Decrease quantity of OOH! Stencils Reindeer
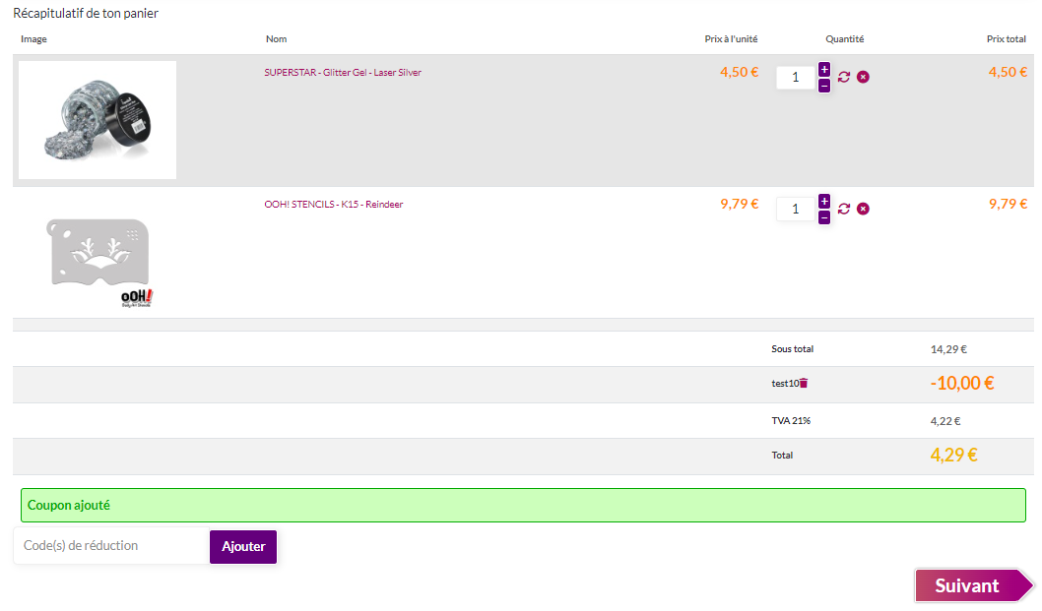This screenshot has height=611, width=1042. pos(824,217)
